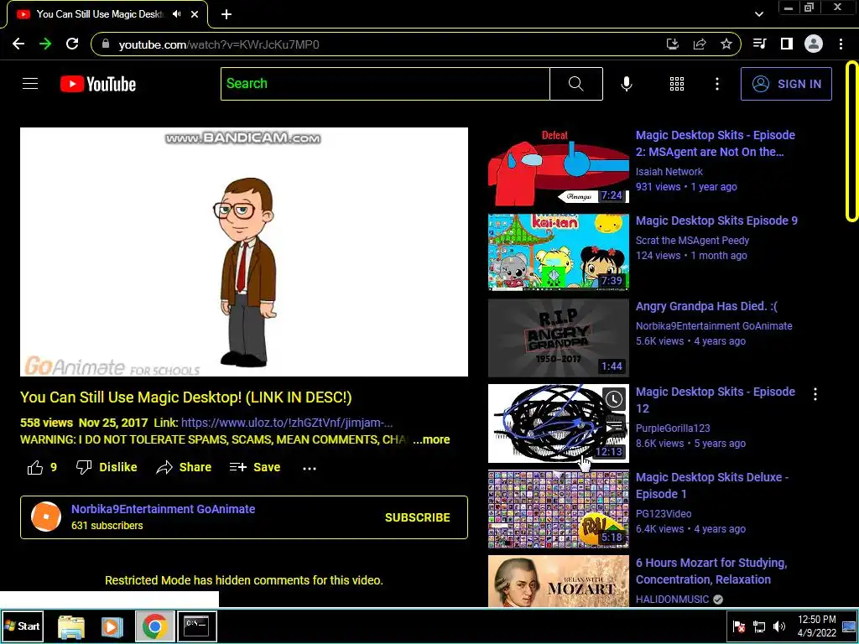Toggle the browser side panel icon
Viewport: 859px width, 644px height.
pos(787,44)
